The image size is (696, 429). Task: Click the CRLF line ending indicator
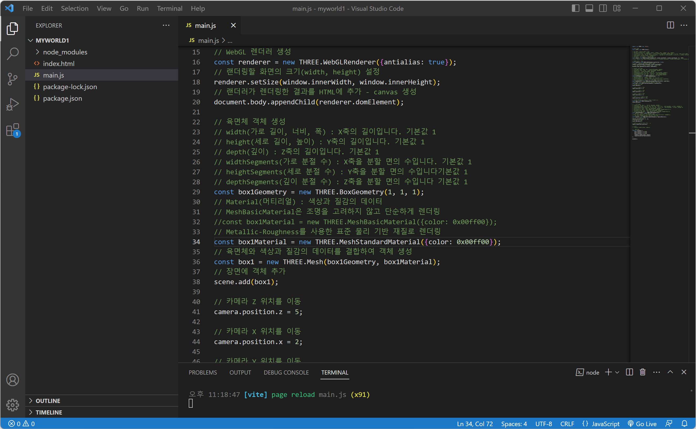point(567,423)
